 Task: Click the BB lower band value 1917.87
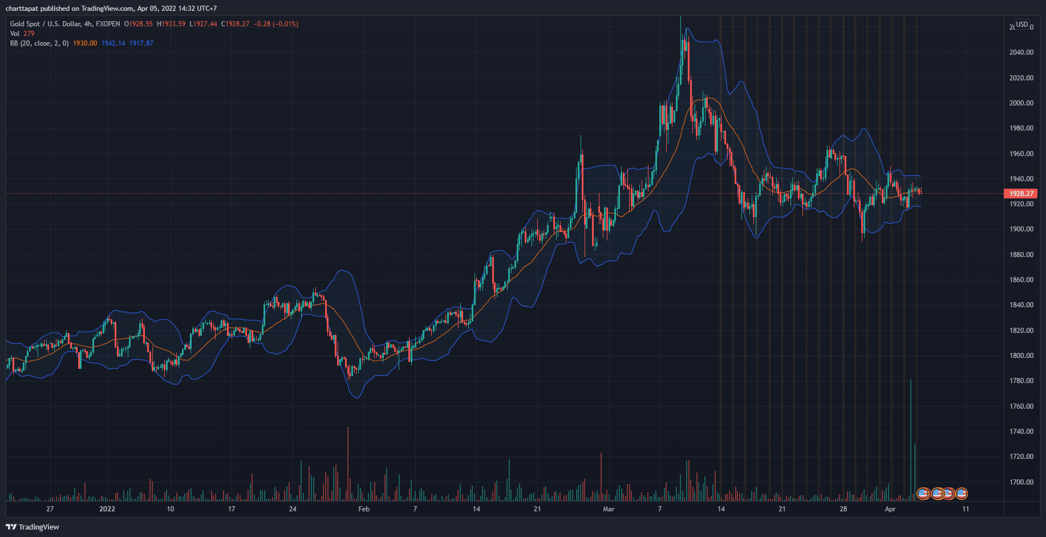[x=141, y=43]
